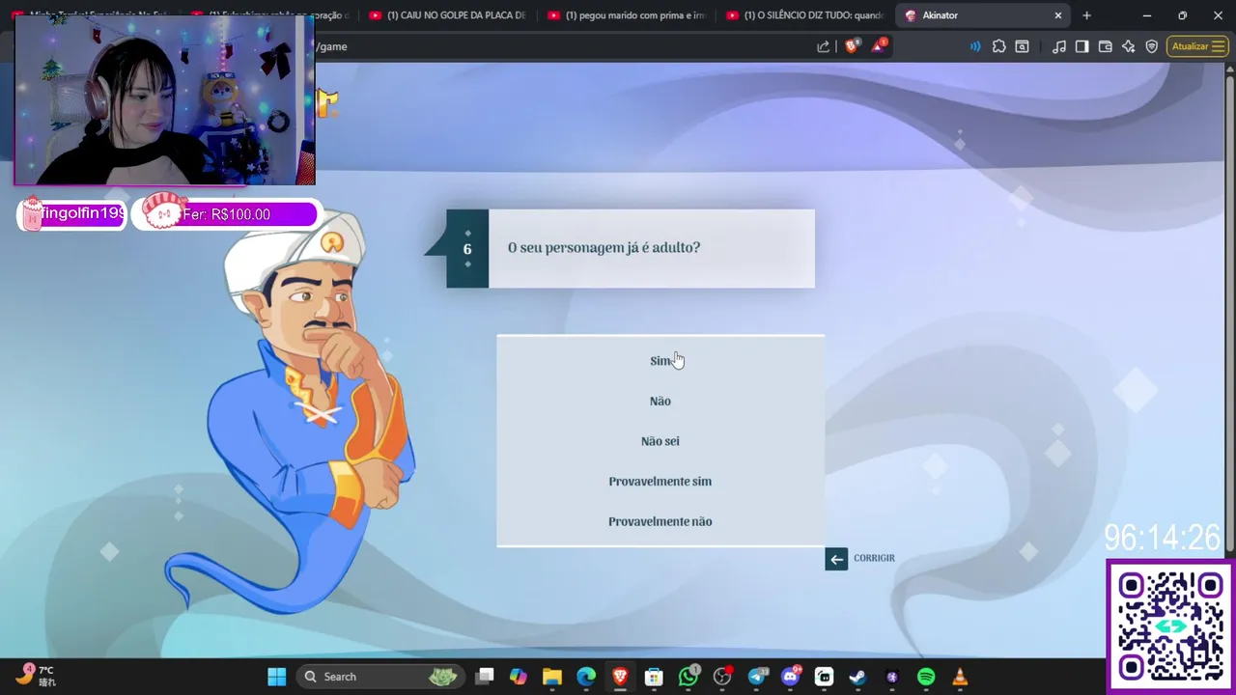
Task: Open WhatsApp from the taskbar
Action: point(688,677)
